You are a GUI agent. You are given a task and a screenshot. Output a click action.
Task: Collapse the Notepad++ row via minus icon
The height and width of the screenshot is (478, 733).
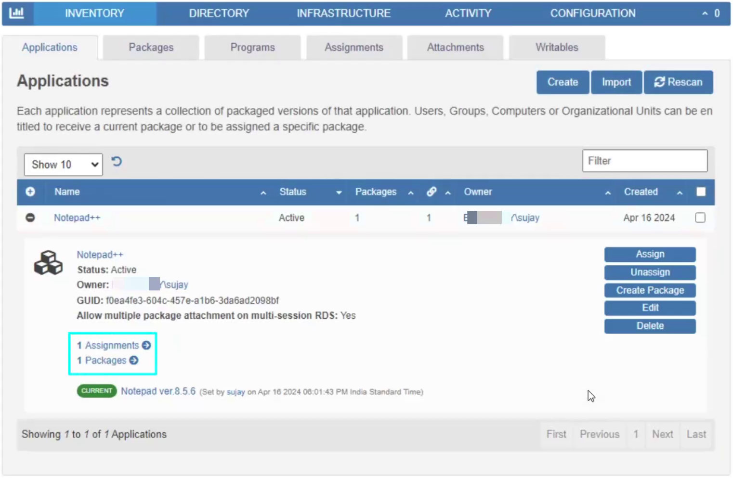[x=30, y=218]
